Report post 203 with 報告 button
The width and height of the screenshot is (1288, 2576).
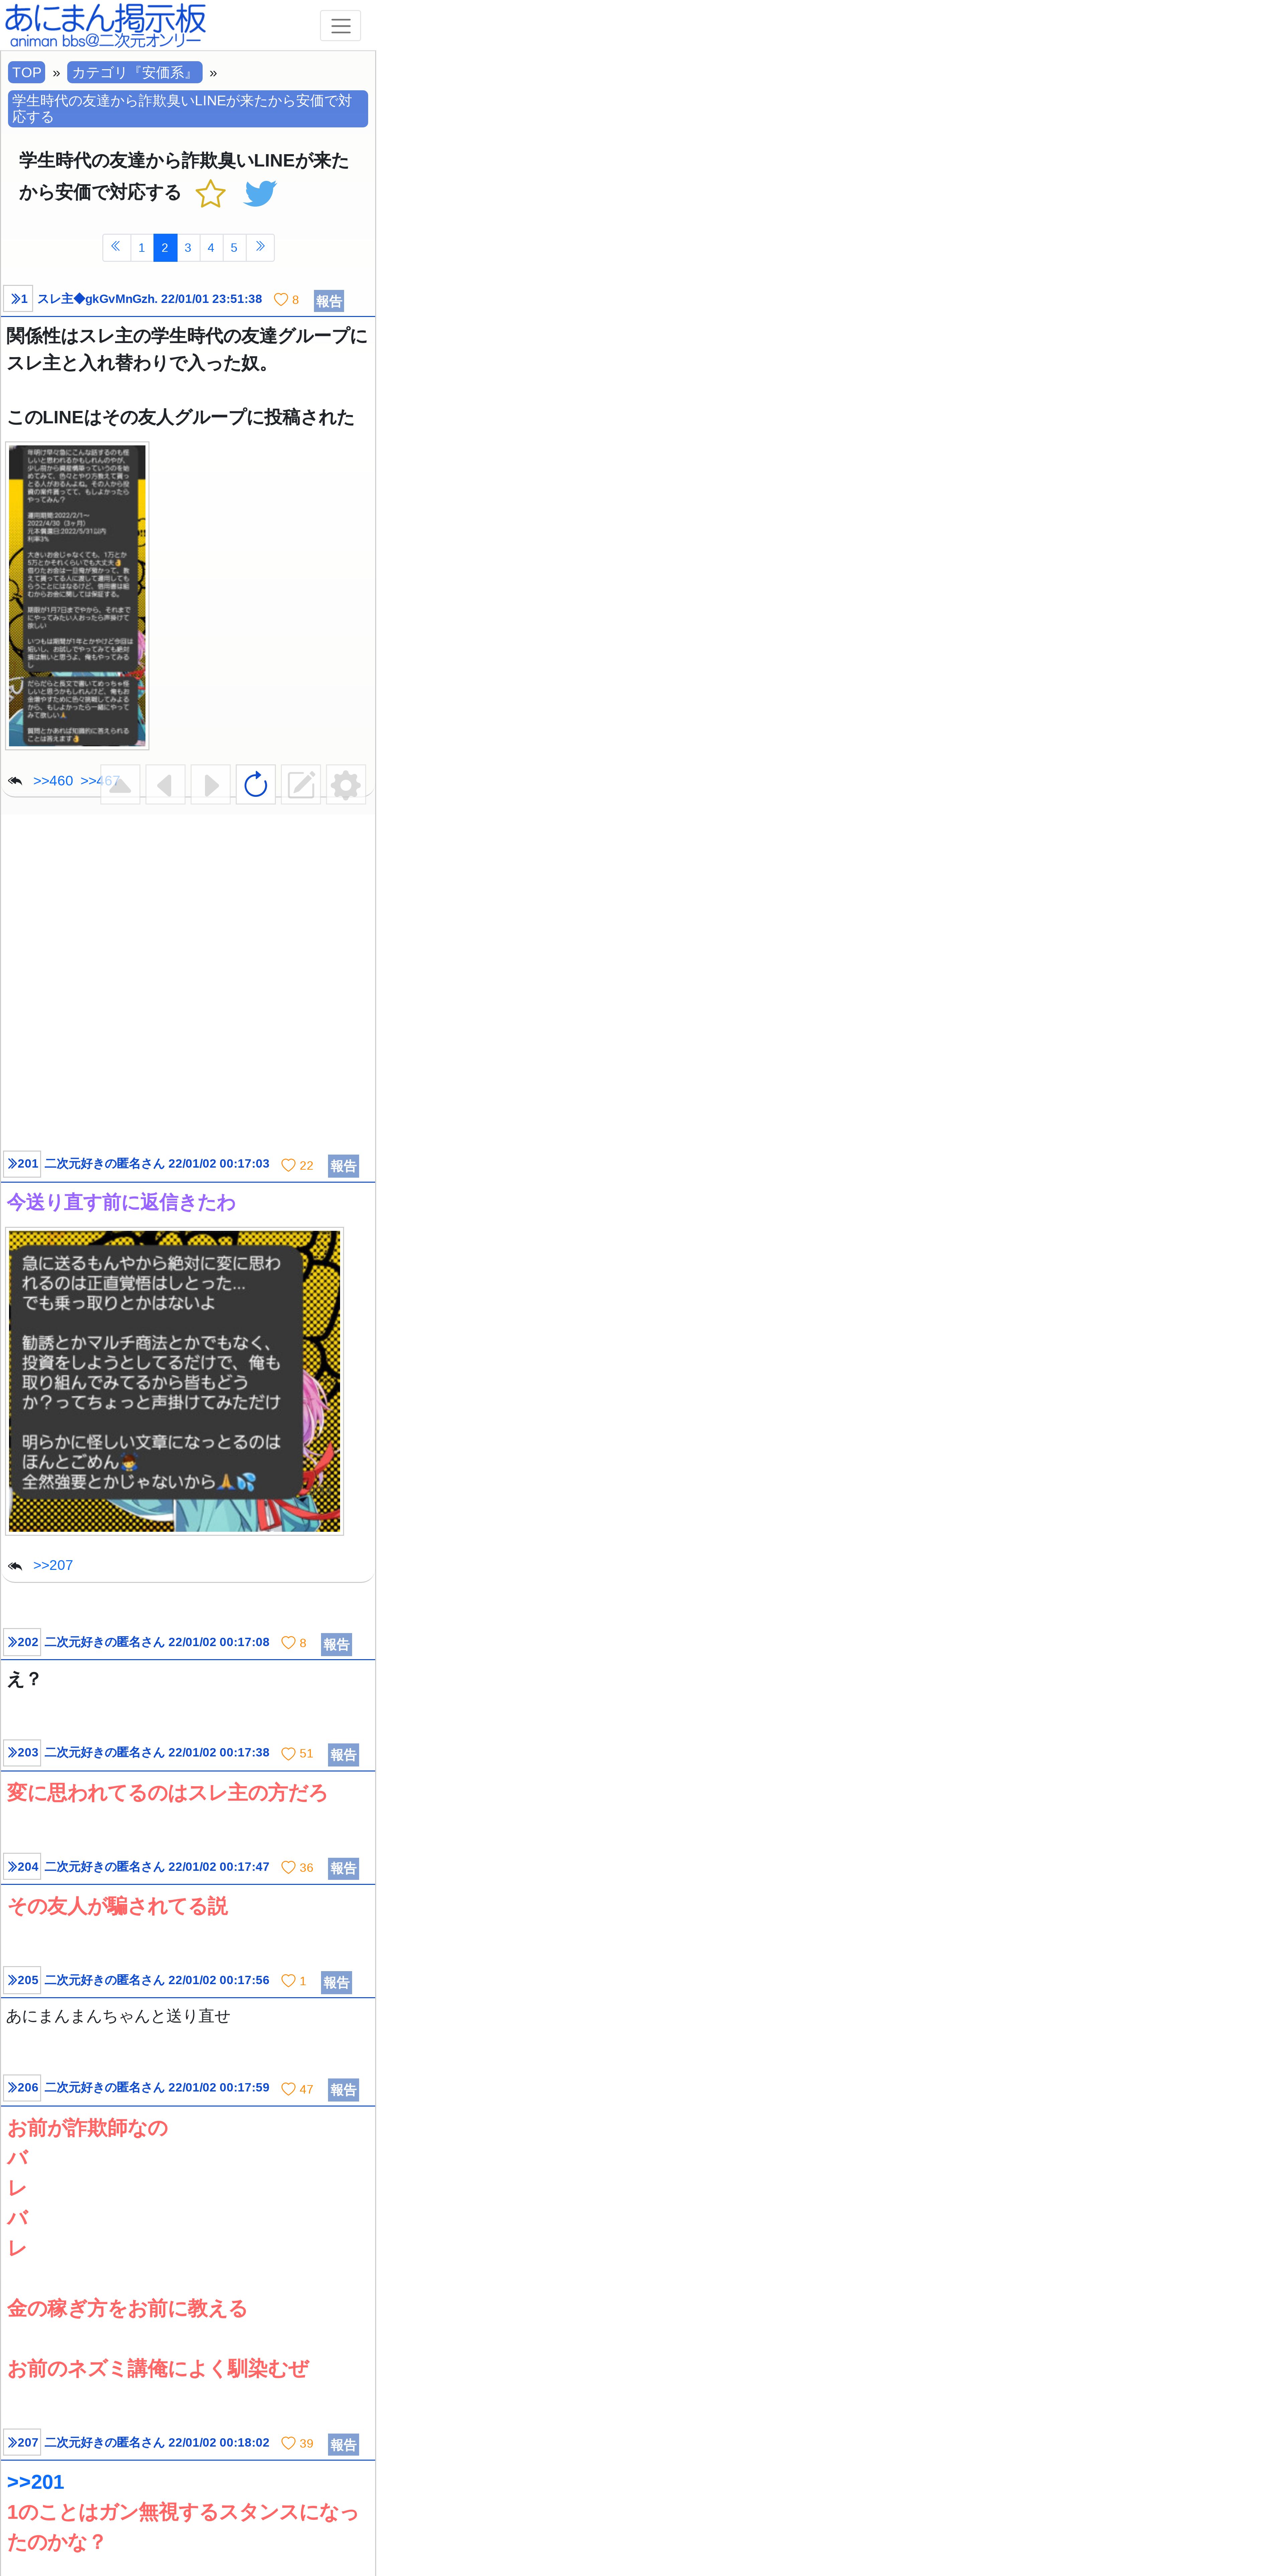pyautogui.click(x=343, y=1755)
